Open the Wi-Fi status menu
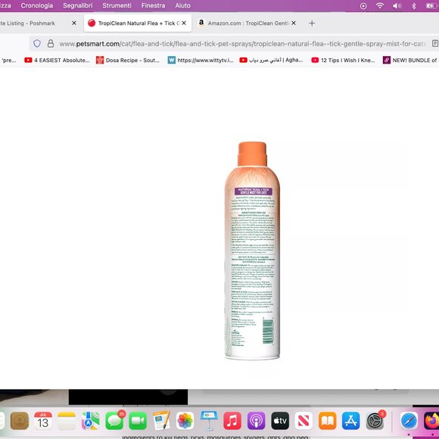The image size is (439, 439). 380,5
